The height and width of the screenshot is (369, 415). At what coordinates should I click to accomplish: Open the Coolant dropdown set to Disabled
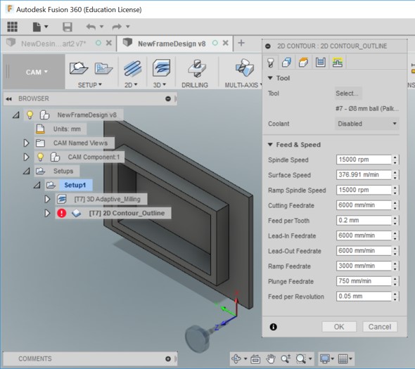point(367,124)
